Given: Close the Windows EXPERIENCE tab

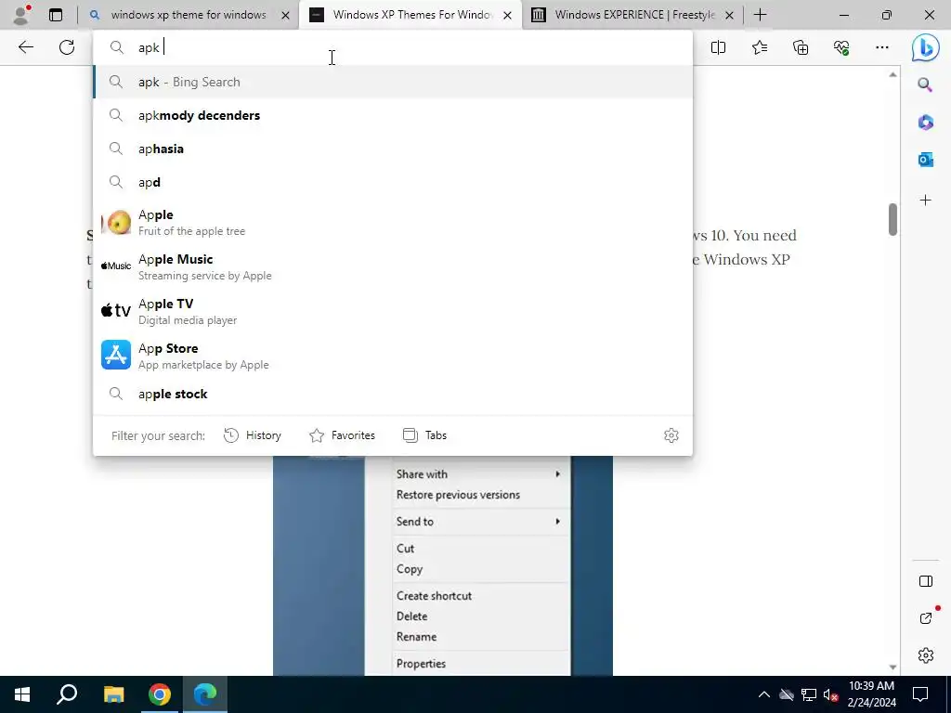Looking at the screenshot, I should [x=730, y=15].
